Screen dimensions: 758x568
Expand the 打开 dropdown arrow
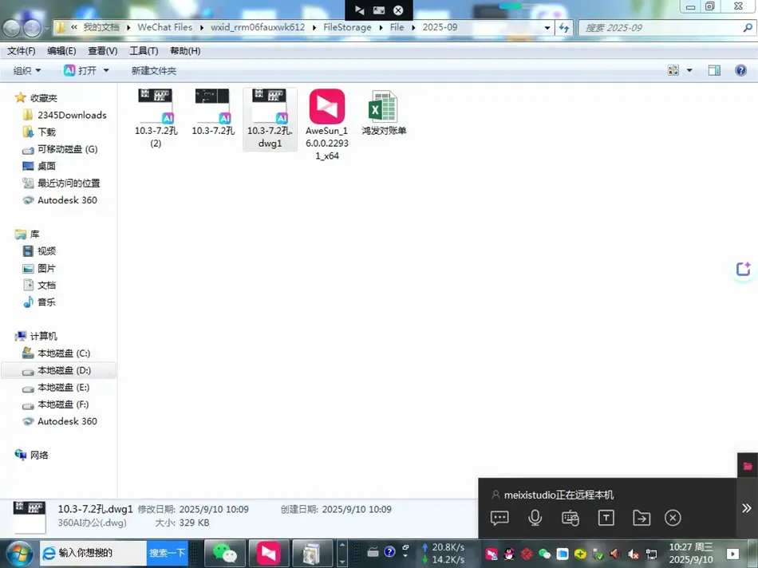click(106, 70)
